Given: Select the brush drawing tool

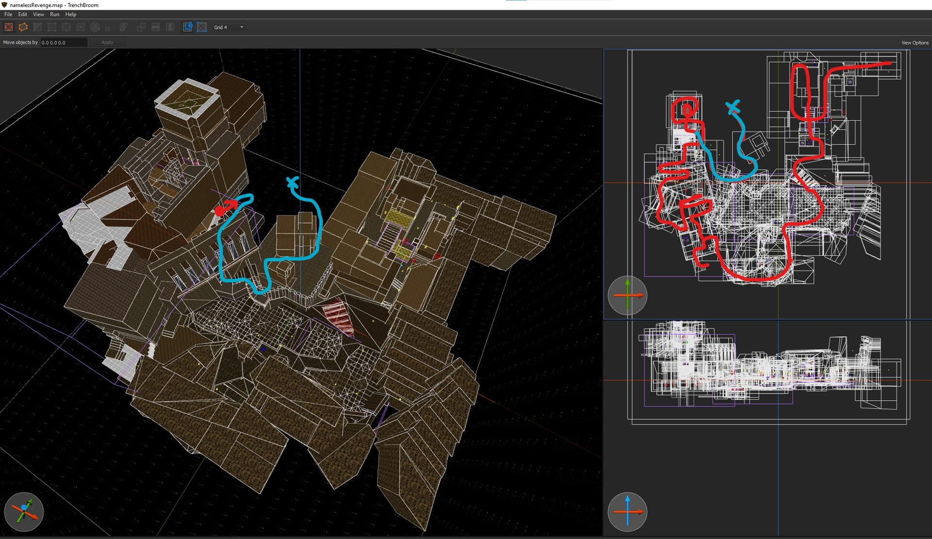Looking at the screenshot, I should 9,27.
